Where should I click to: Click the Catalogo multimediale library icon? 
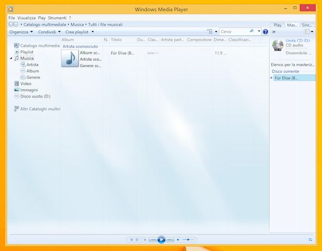[16, 45]
